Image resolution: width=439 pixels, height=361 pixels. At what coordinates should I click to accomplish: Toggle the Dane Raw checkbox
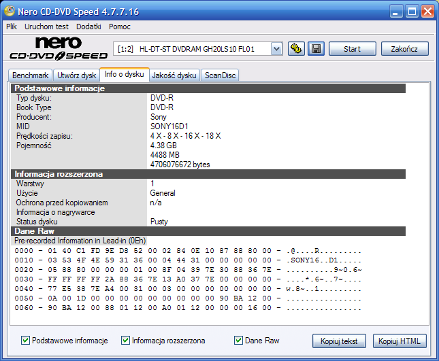pyautogui.click(x=238, y=341)
